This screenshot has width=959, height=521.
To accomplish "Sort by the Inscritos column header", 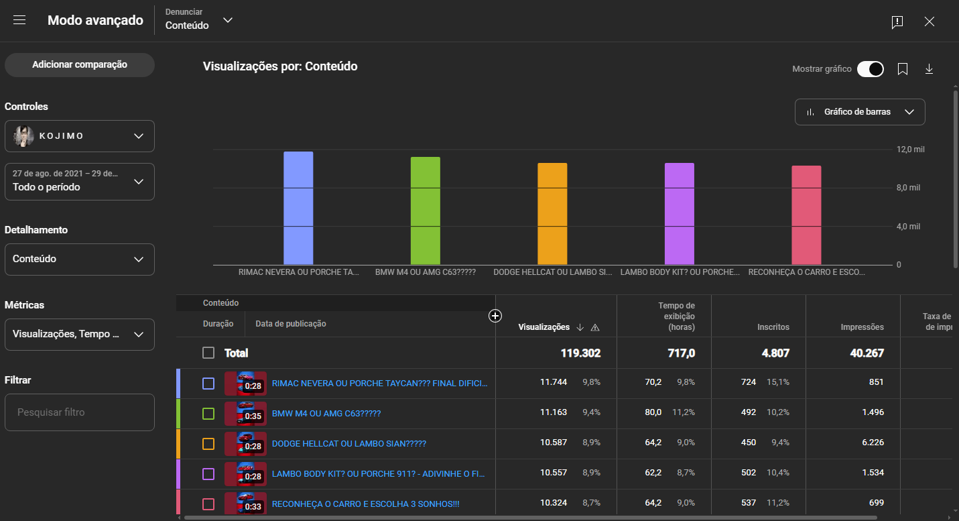I will (773, 327).
